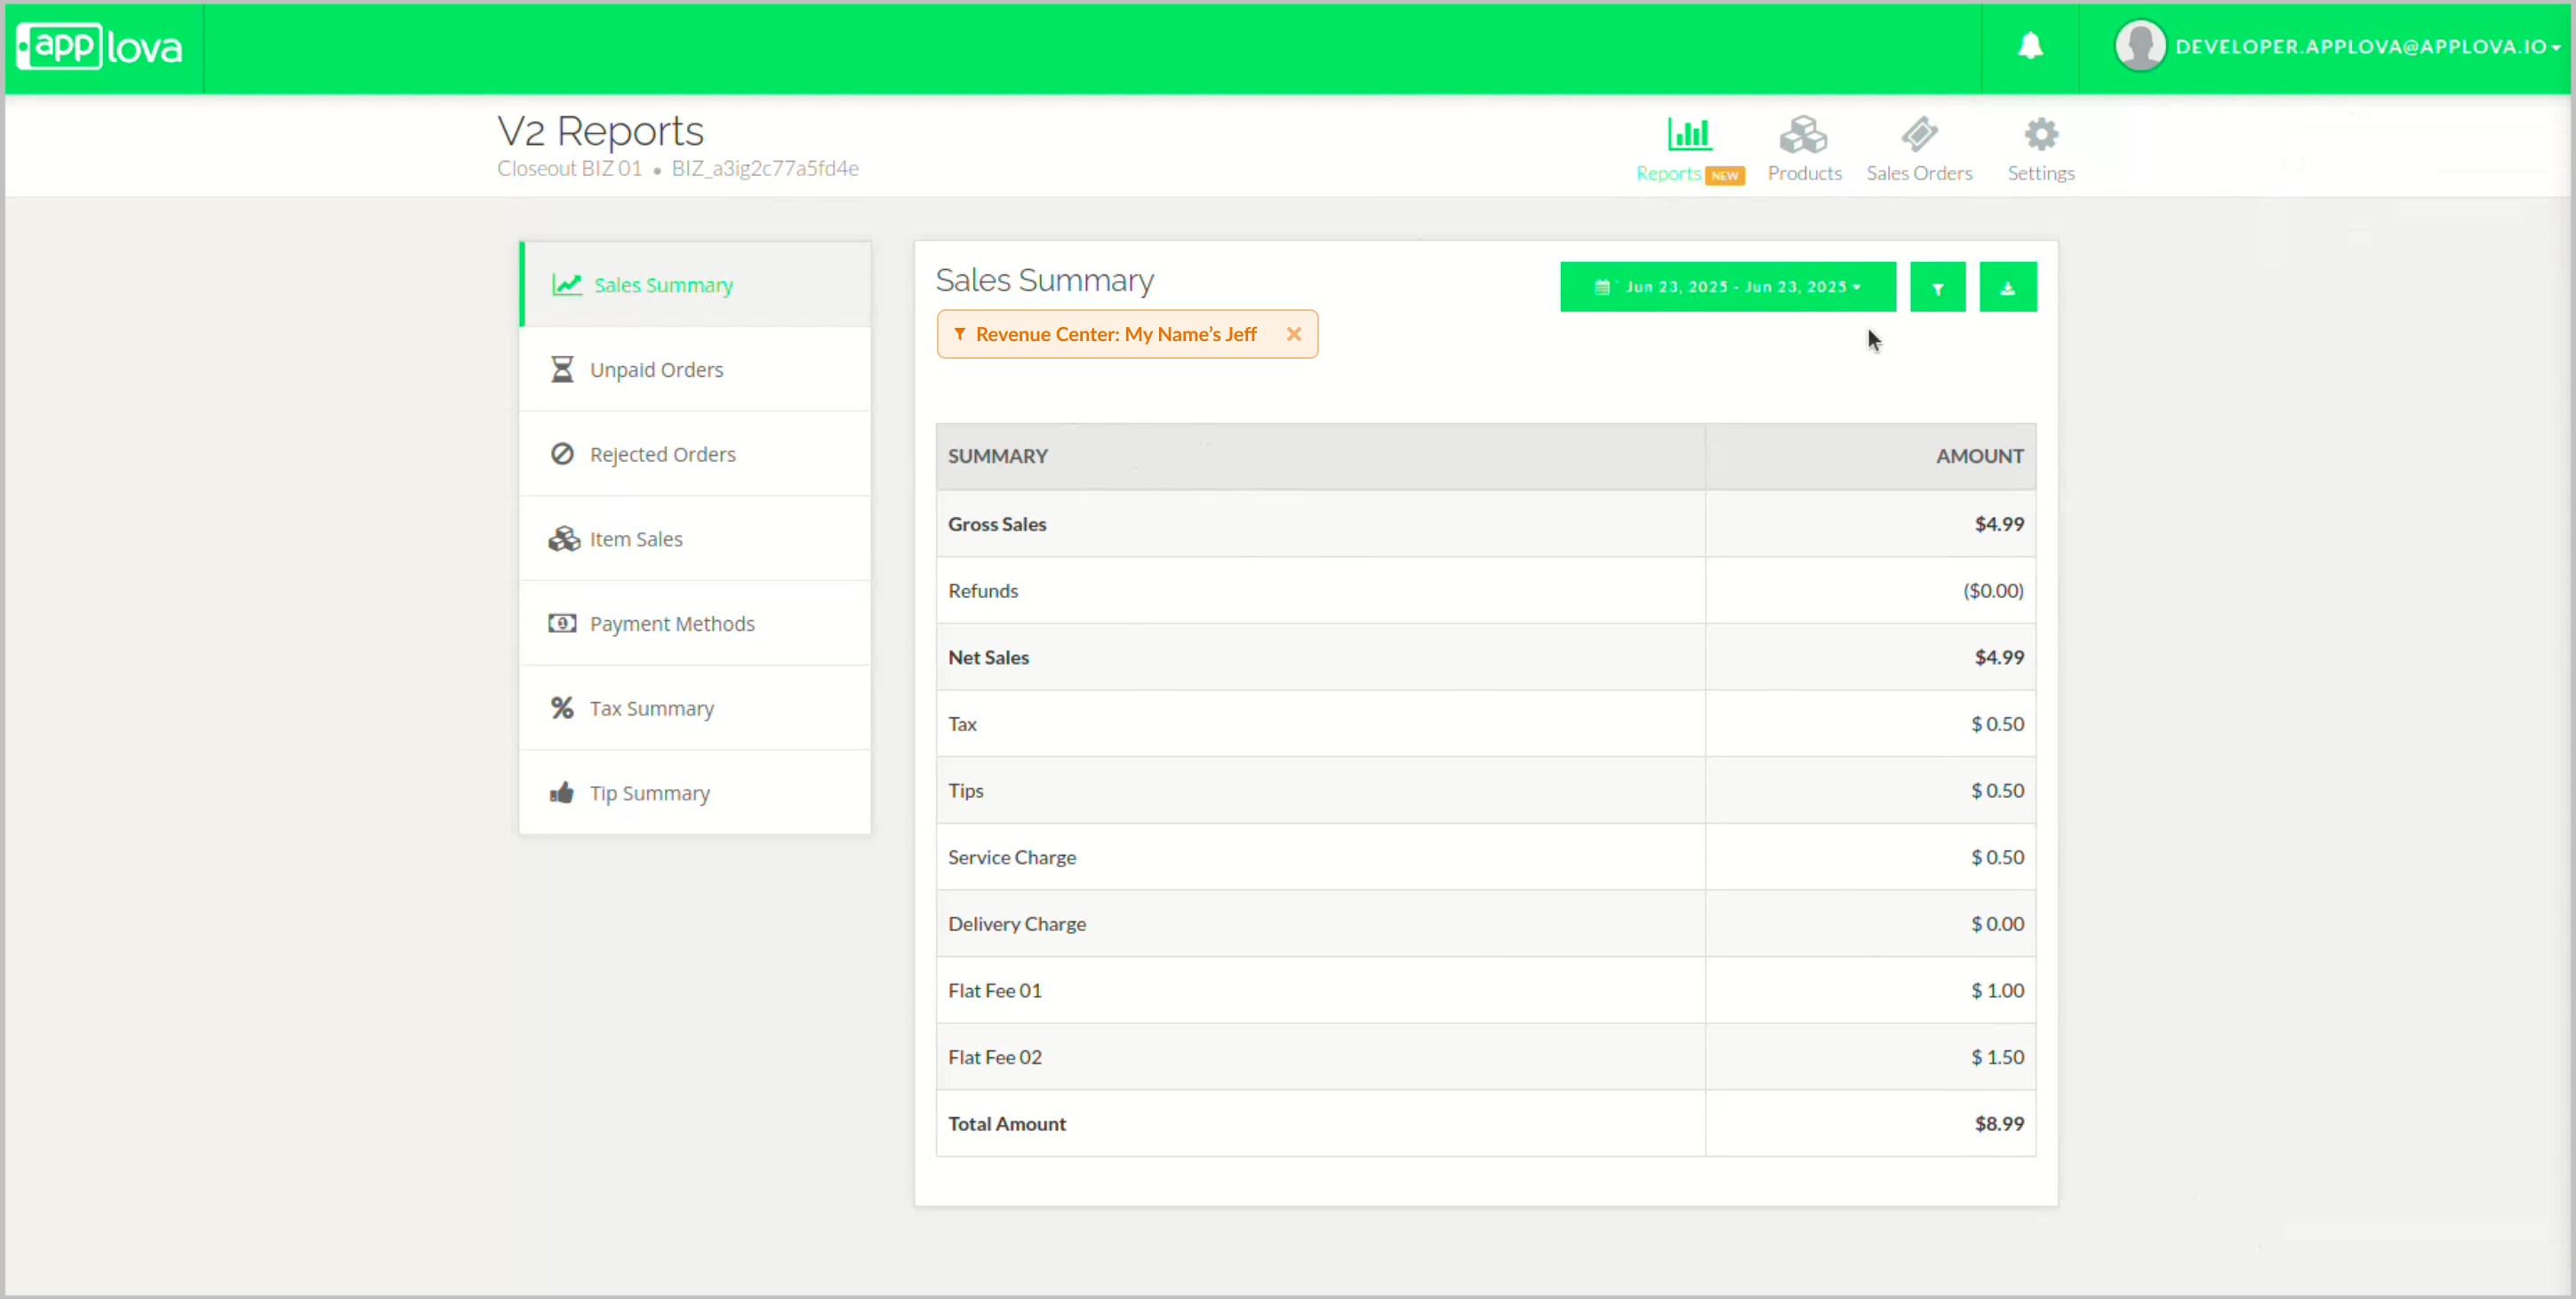Click the Closeout BIZ 01 business name
The height and width of the screenshot is (1299, 2576).
pyautogui.click(x=570, y=169)
